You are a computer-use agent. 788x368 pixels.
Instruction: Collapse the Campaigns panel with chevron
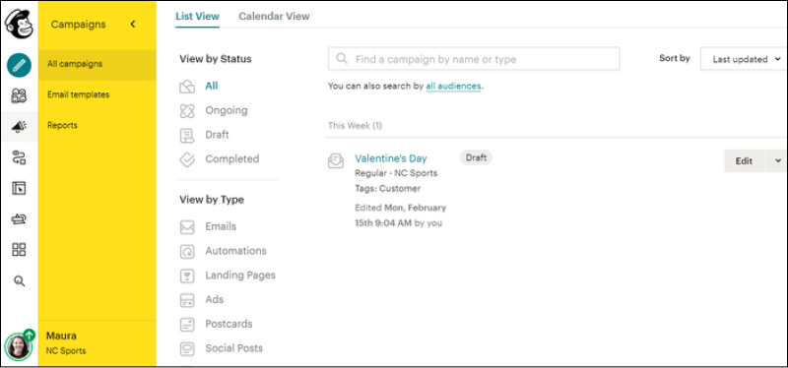click(x=133, y=24)
